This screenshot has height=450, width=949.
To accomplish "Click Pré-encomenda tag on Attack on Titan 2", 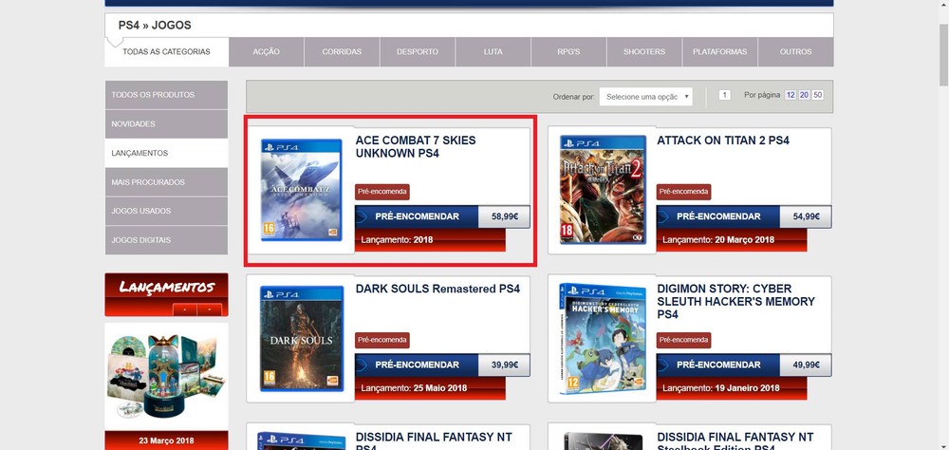I will (684, 192).
